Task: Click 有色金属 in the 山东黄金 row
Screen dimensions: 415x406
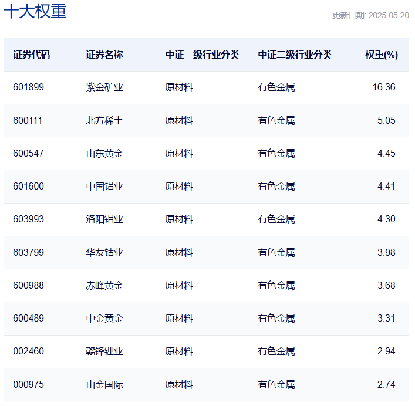Action: (276, 153)
